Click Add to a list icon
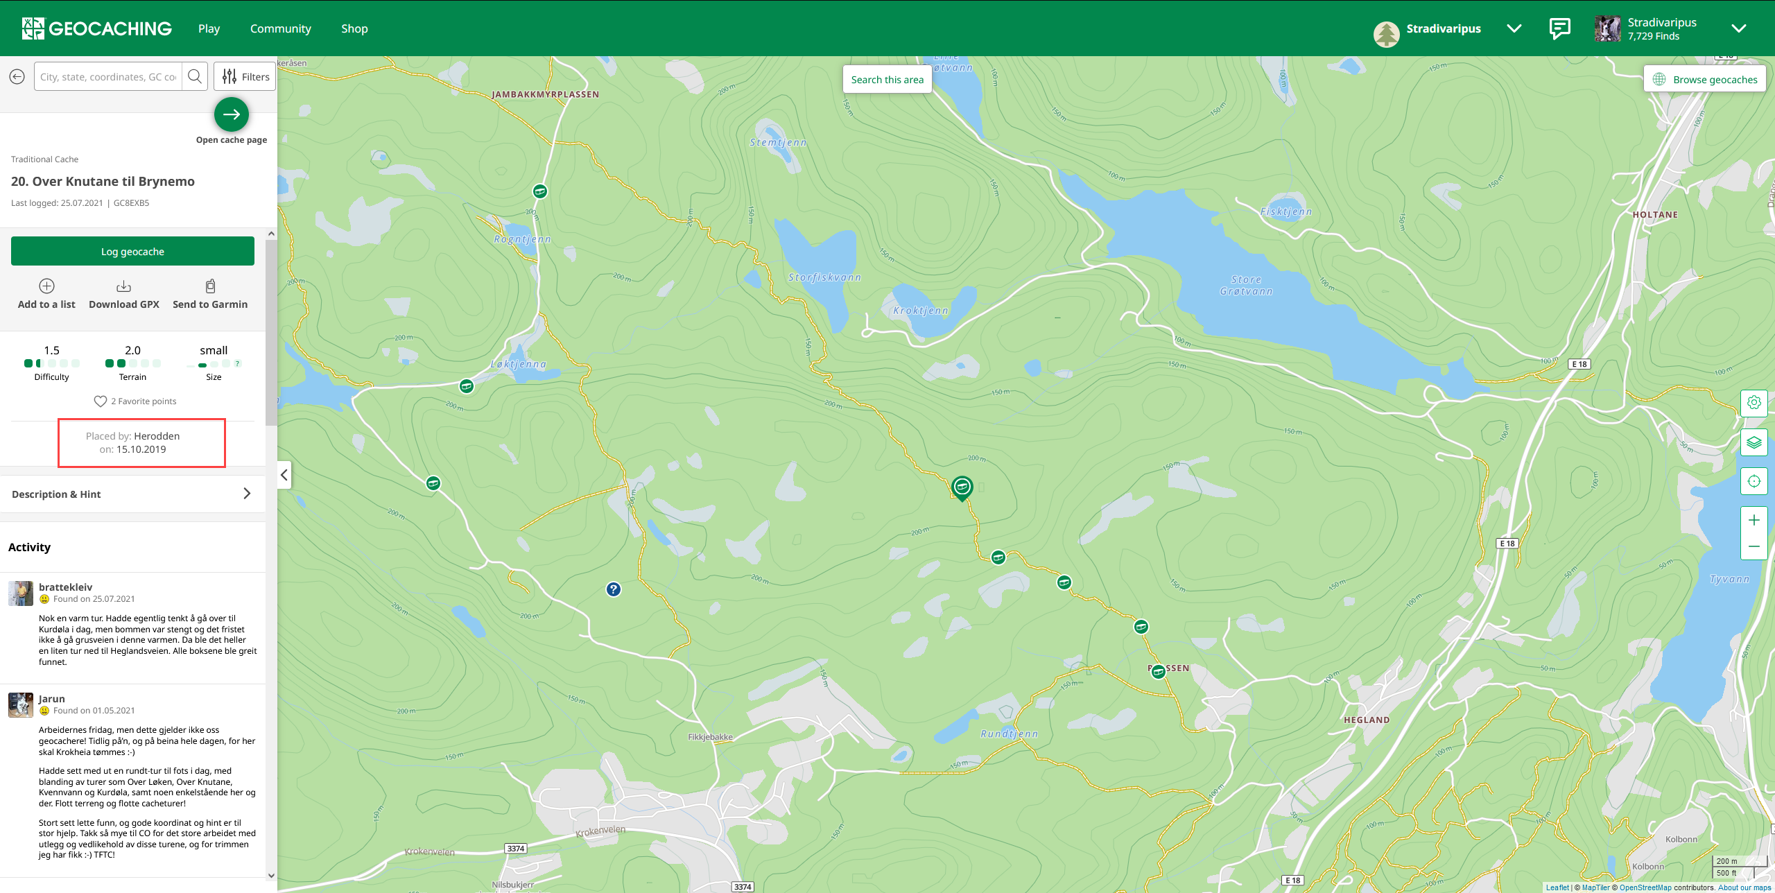Viewport: 1775px width, 893px height. [46, 286]
